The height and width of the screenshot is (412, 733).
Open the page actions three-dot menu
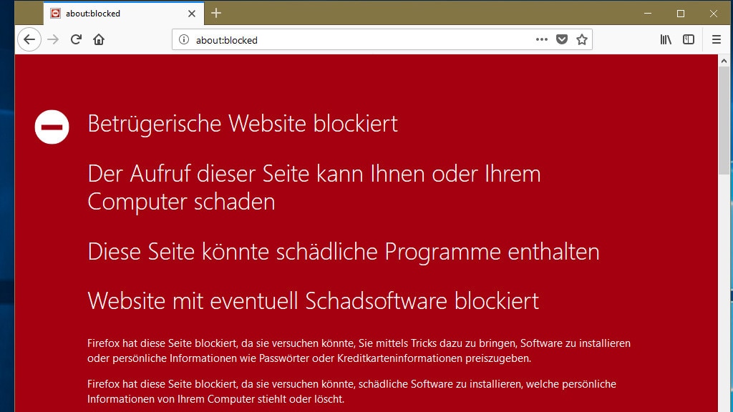point(541,40)
